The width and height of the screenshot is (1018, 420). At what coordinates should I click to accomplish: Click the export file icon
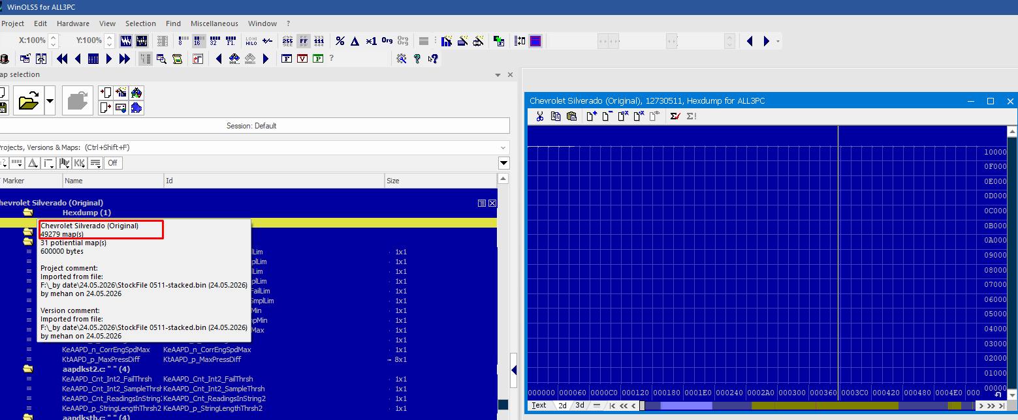tap(105, 108)
